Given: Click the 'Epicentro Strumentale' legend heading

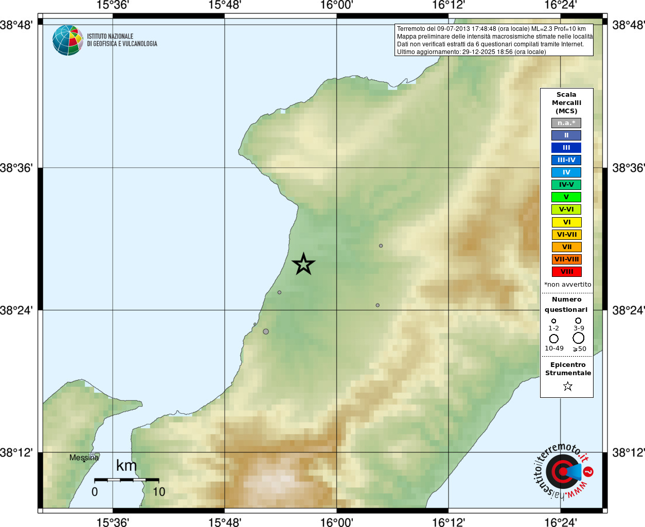Looking at the screenshot, I should pyautogui.click(x=568, y=369).
